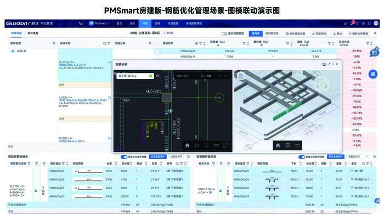Open 系统配置 in the top navigation
Viewport: 384px width, 216px height.
(173, 24)
